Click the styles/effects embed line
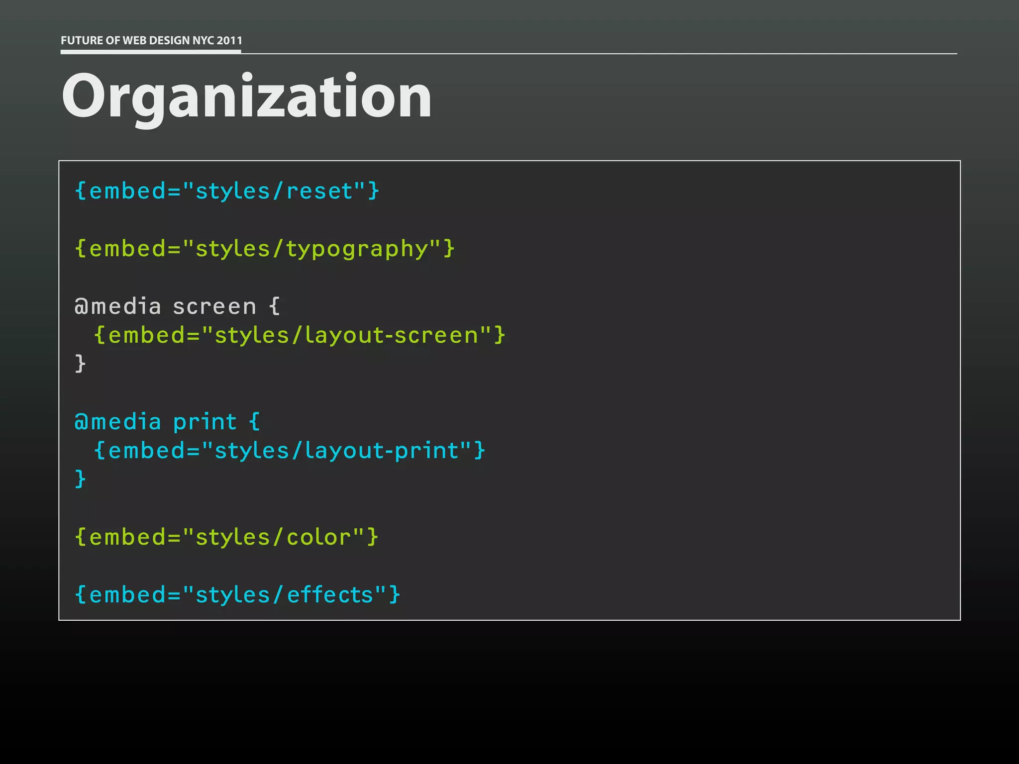This screenshot has height=764, width=1019. click(237, 595)
